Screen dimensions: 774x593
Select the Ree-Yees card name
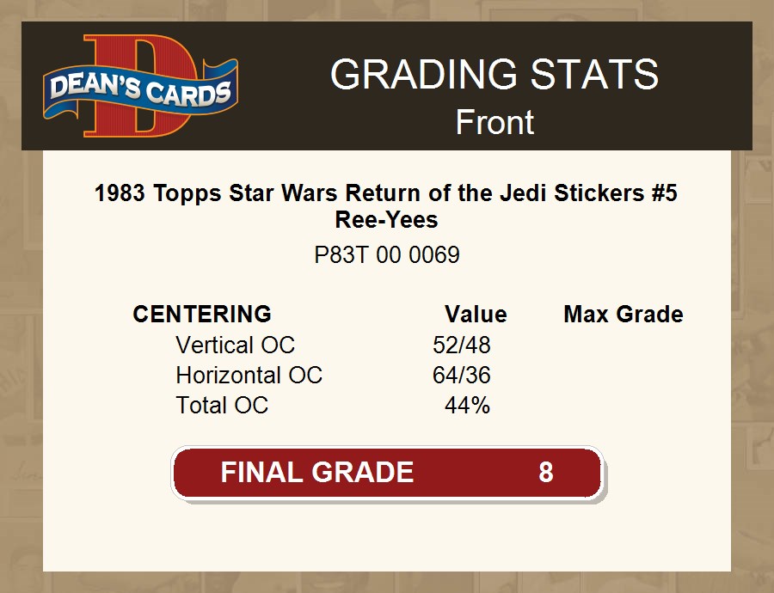coord(386,220)
